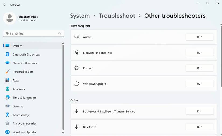
Task: Click the Other section heading
Action: pyautogui.click(x=74, y=100)
